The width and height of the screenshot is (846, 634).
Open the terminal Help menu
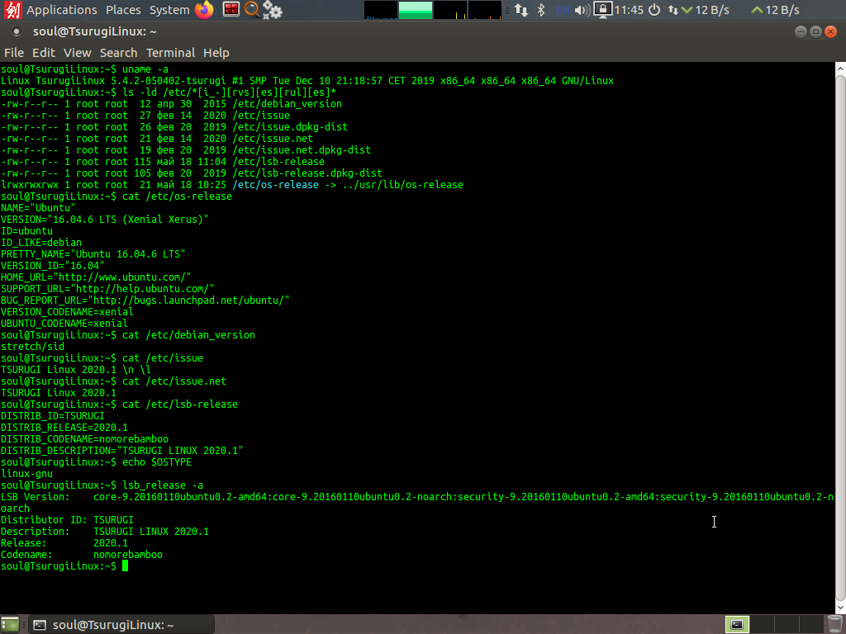(216, 52)
